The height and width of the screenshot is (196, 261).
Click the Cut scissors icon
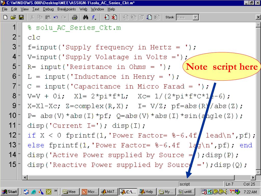point(32,17)
